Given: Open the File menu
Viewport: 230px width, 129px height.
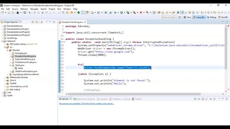Looking at the screenshot, I should click(x=3, y=9).
